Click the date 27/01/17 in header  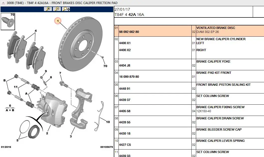point(122,9)
